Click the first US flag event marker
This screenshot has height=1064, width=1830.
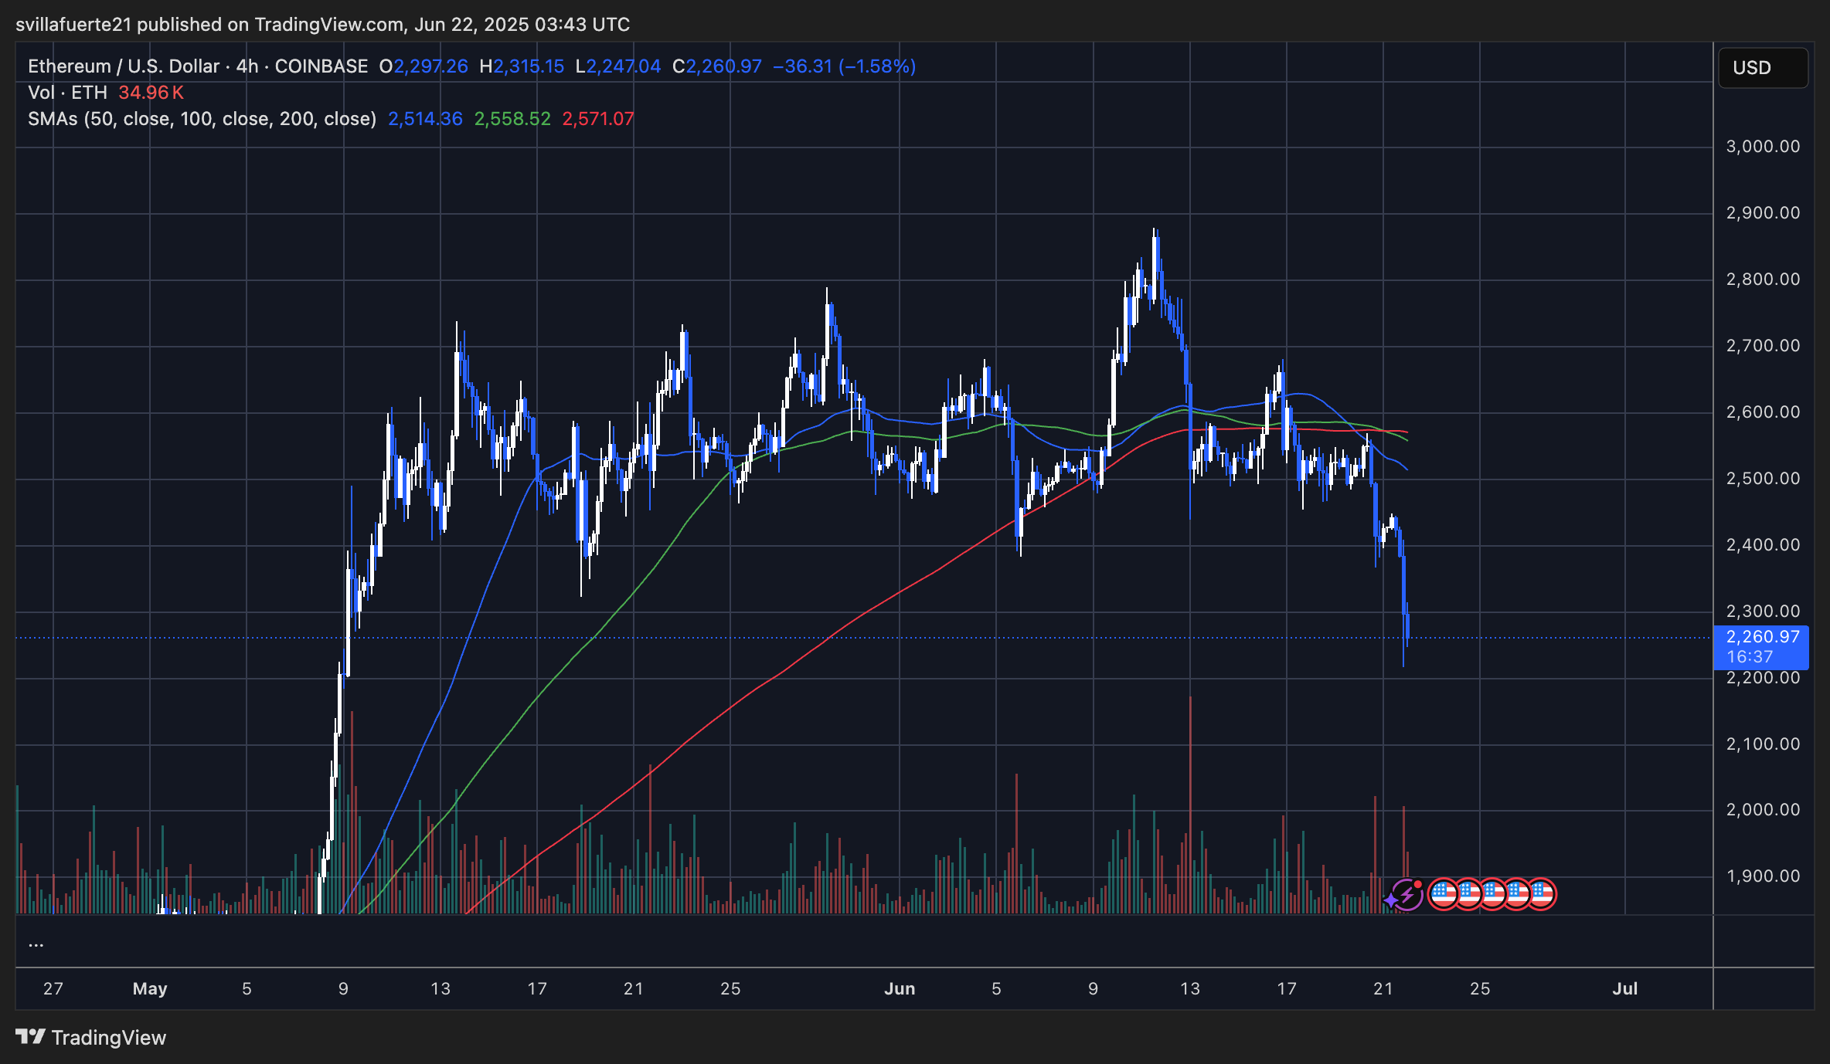[1444, 894]
